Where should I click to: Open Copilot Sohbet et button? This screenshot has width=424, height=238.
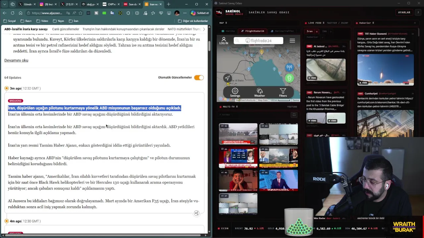[x=200, y=13]
